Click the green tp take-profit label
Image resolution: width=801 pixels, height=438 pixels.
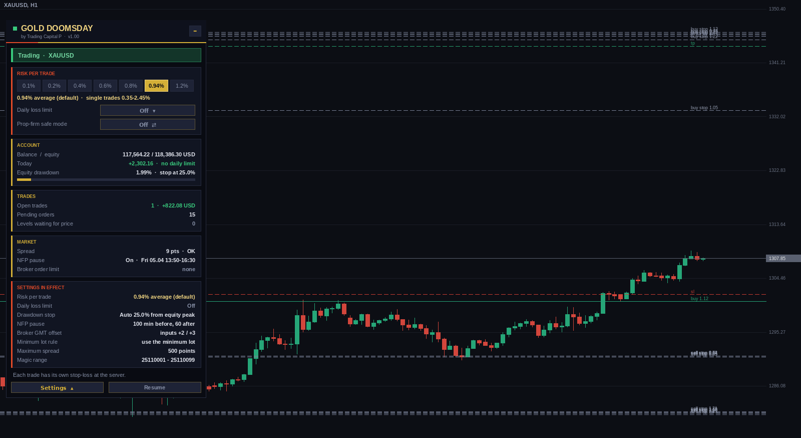(693, 43)
